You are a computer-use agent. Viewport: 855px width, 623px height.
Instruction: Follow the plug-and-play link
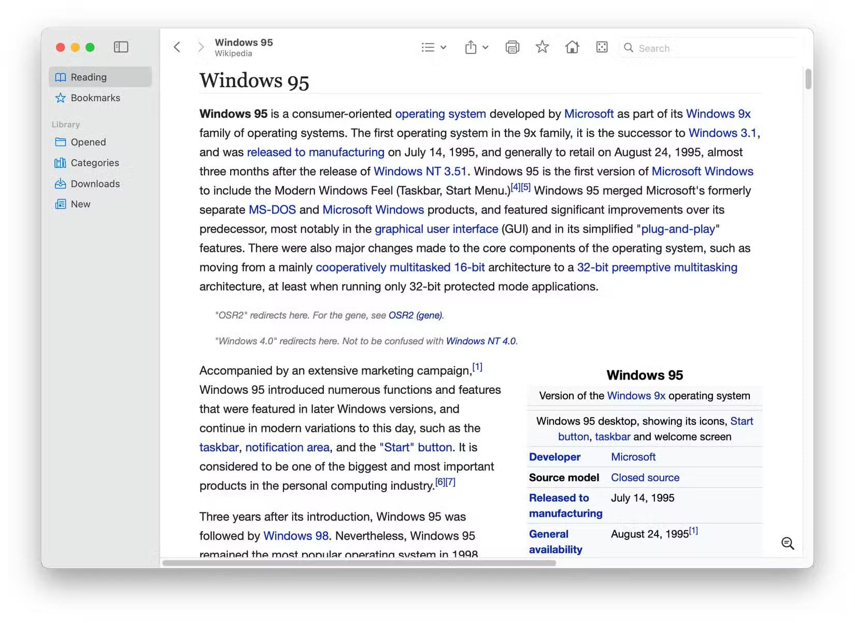[x=678, y=229]
